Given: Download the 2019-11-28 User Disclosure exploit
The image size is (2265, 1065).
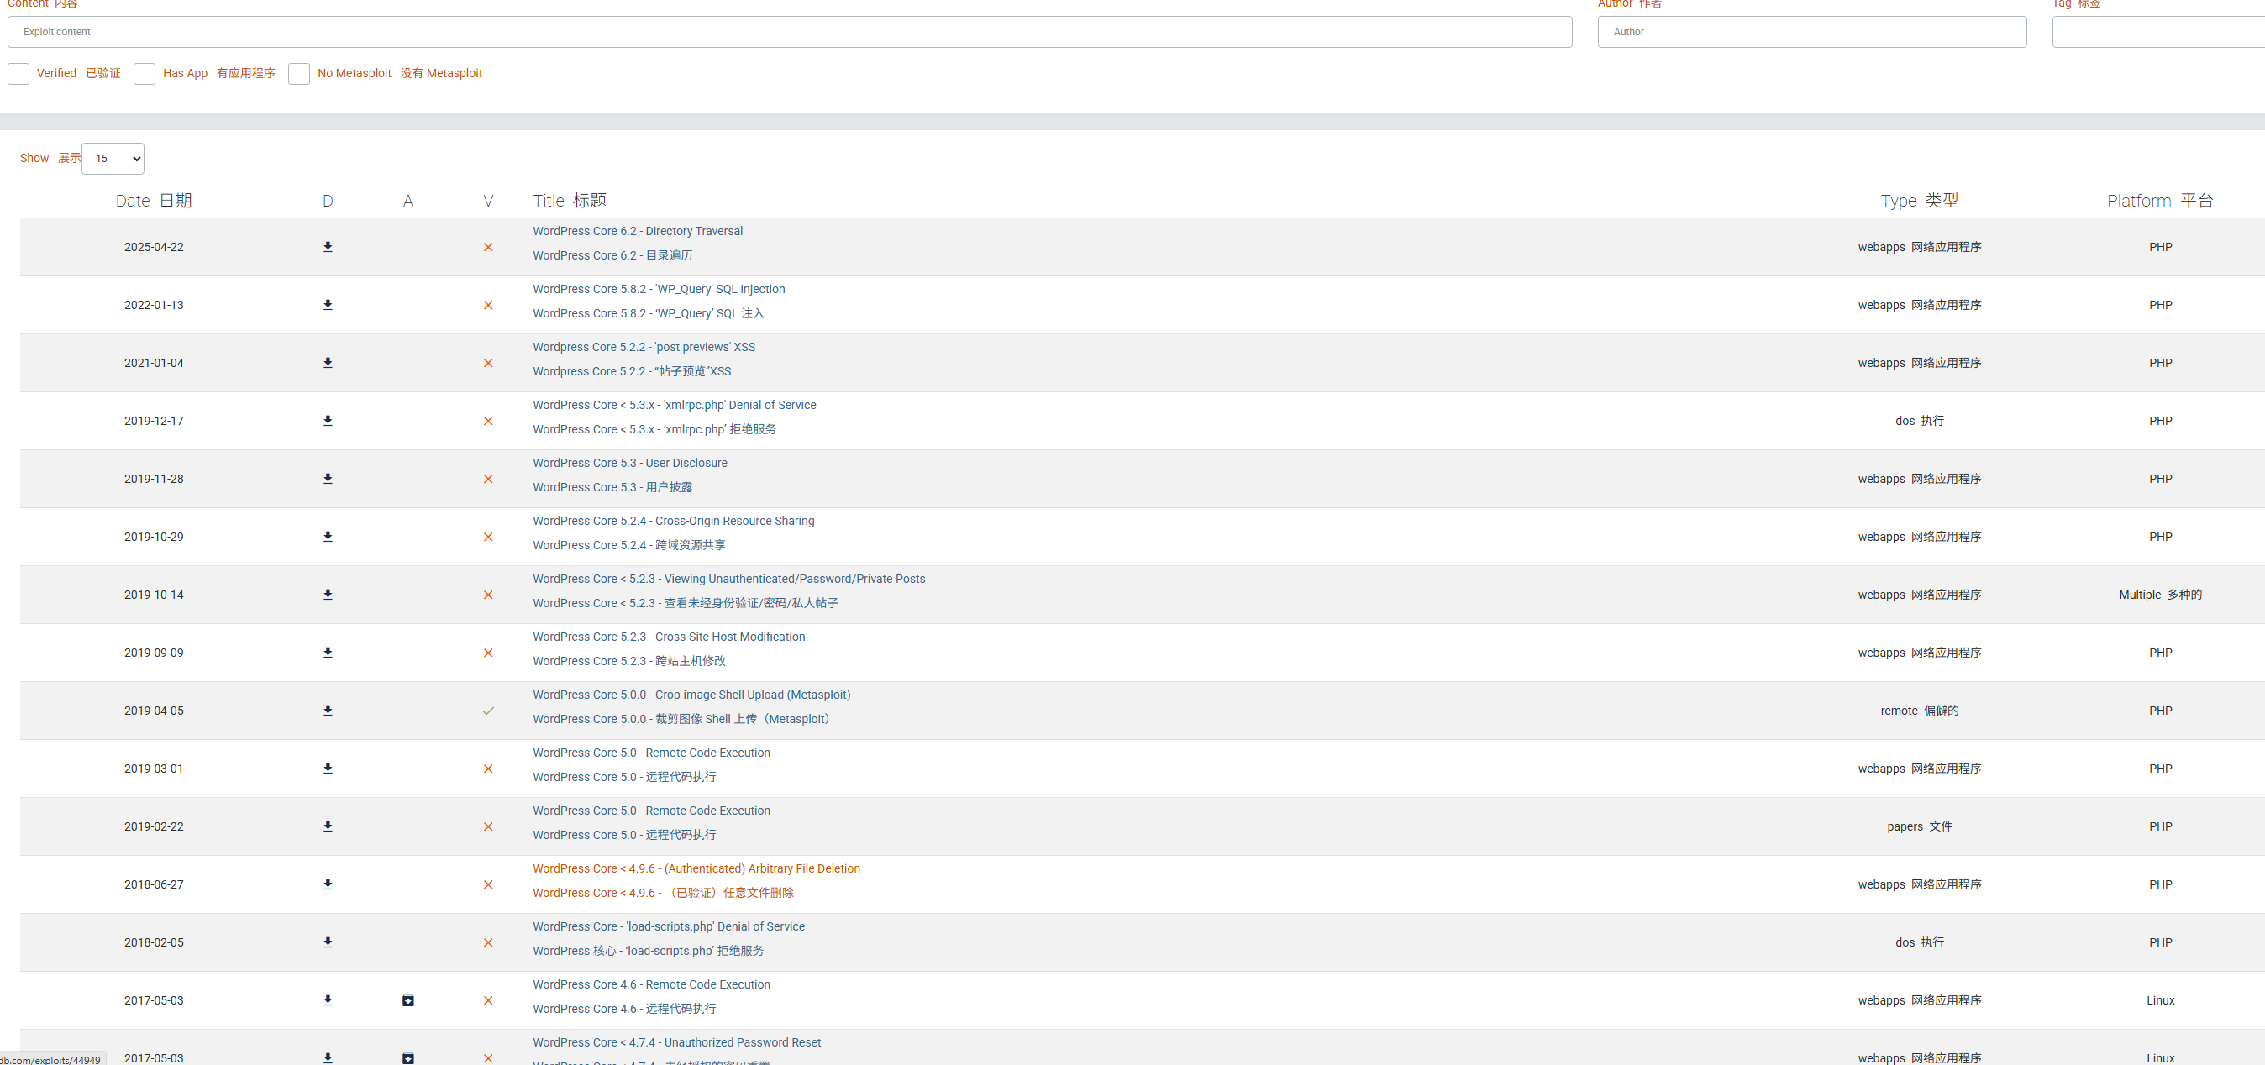Looking at the screenshot, I should point(327,479).
